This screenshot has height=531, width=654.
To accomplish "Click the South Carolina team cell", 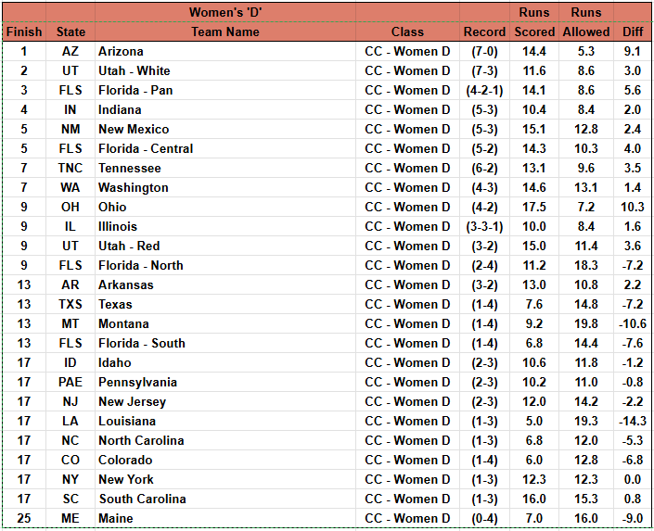I will coord(225,499).
